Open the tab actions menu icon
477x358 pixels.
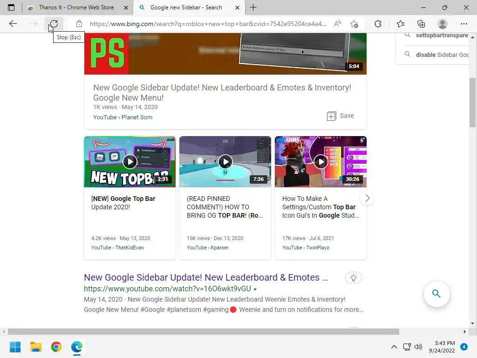(x=11, y=7)
